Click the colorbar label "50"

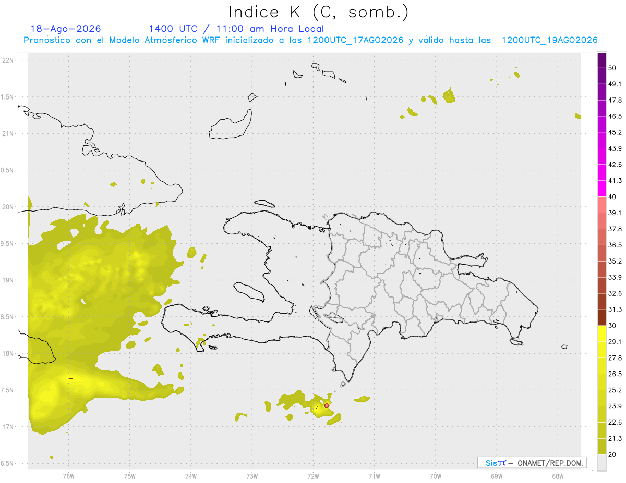tap(613, 68)
